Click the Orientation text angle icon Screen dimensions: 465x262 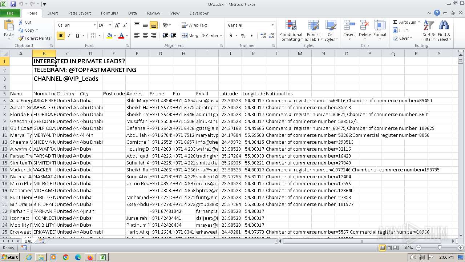click(x=165, y=25)
